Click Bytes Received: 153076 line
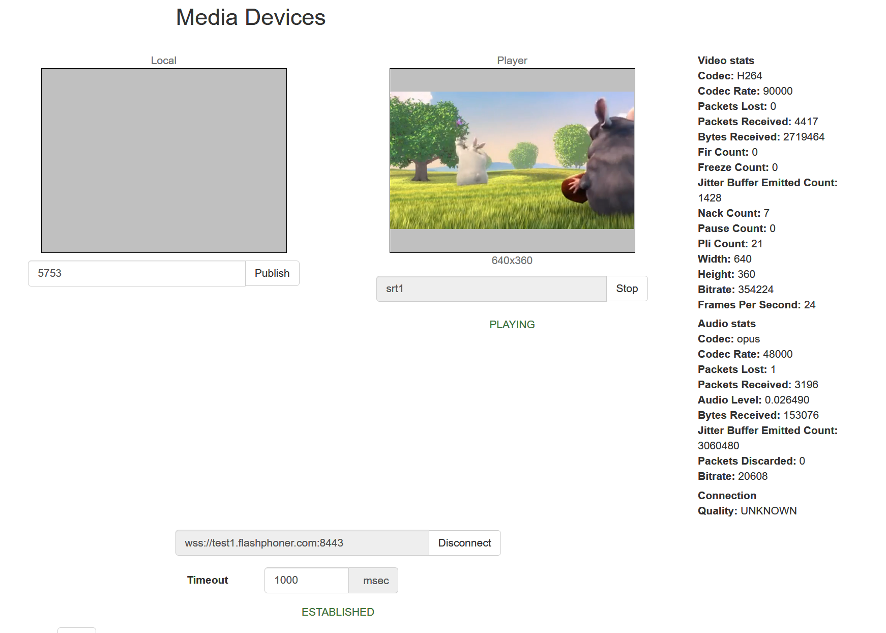 point(758,415)
